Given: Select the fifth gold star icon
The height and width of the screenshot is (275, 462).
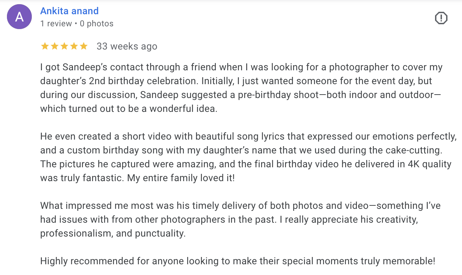Looking at the screenshot, I should pos(84,46).
